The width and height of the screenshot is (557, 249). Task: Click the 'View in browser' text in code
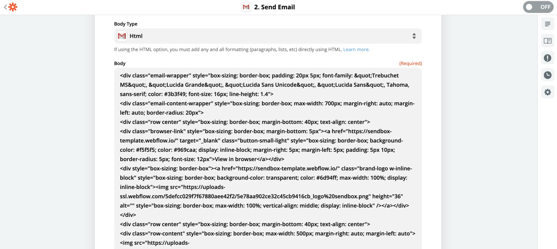[x=236, y=159]
